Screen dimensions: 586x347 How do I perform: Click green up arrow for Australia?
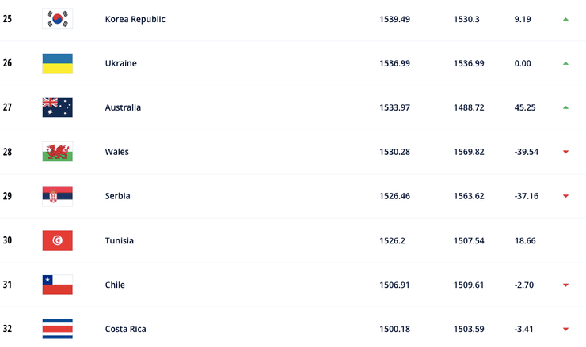pyautogui.click(x=565, y=107)
